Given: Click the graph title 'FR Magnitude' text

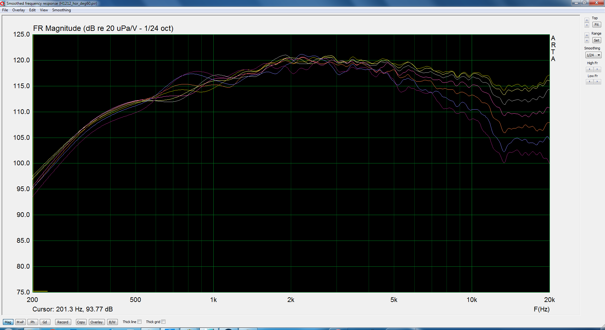Looking at the screenshot, I should coord(57,28).
